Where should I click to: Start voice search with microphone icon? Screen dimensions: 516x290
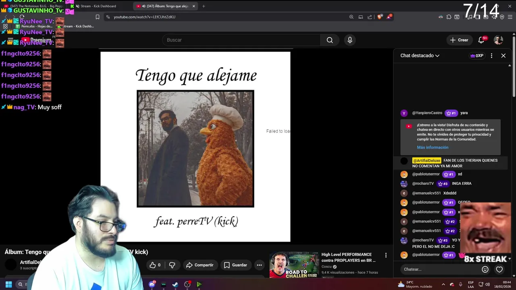pyautogui.click(x=350, y=40)
